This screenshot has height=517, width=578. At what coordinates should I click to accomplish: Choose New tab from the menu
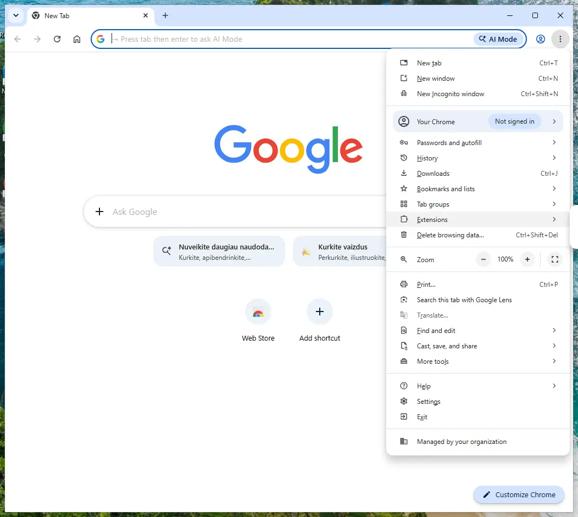478,63
